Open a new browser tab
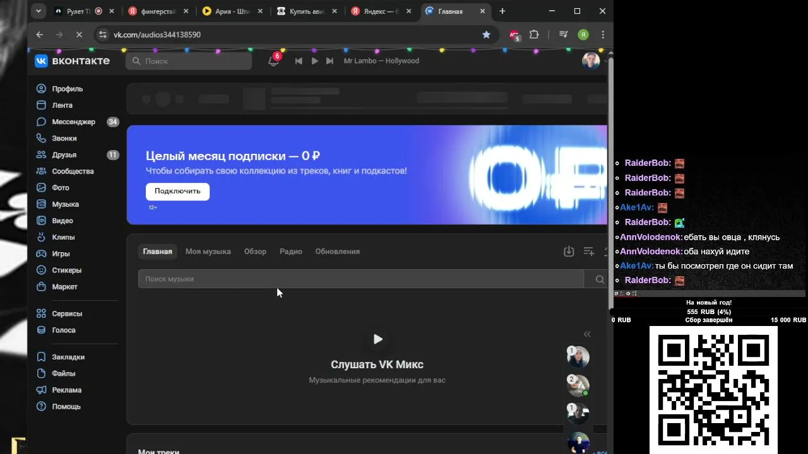Screen dimensions: 808x454 click(x=502, y=11)
